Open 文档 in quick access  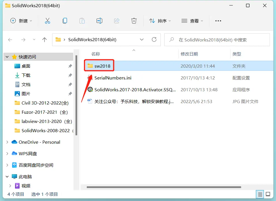(x=26, y=84)
